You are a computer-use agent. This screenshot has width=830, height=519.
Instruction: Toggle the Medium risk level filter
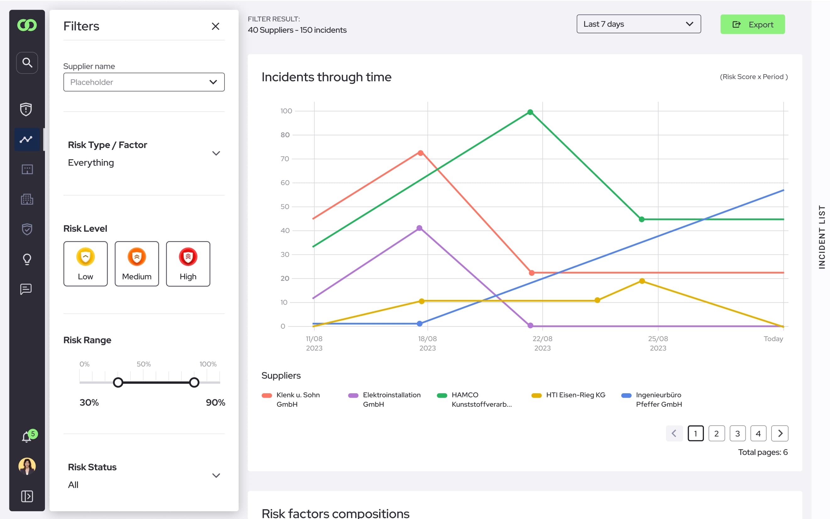point(136,264)
